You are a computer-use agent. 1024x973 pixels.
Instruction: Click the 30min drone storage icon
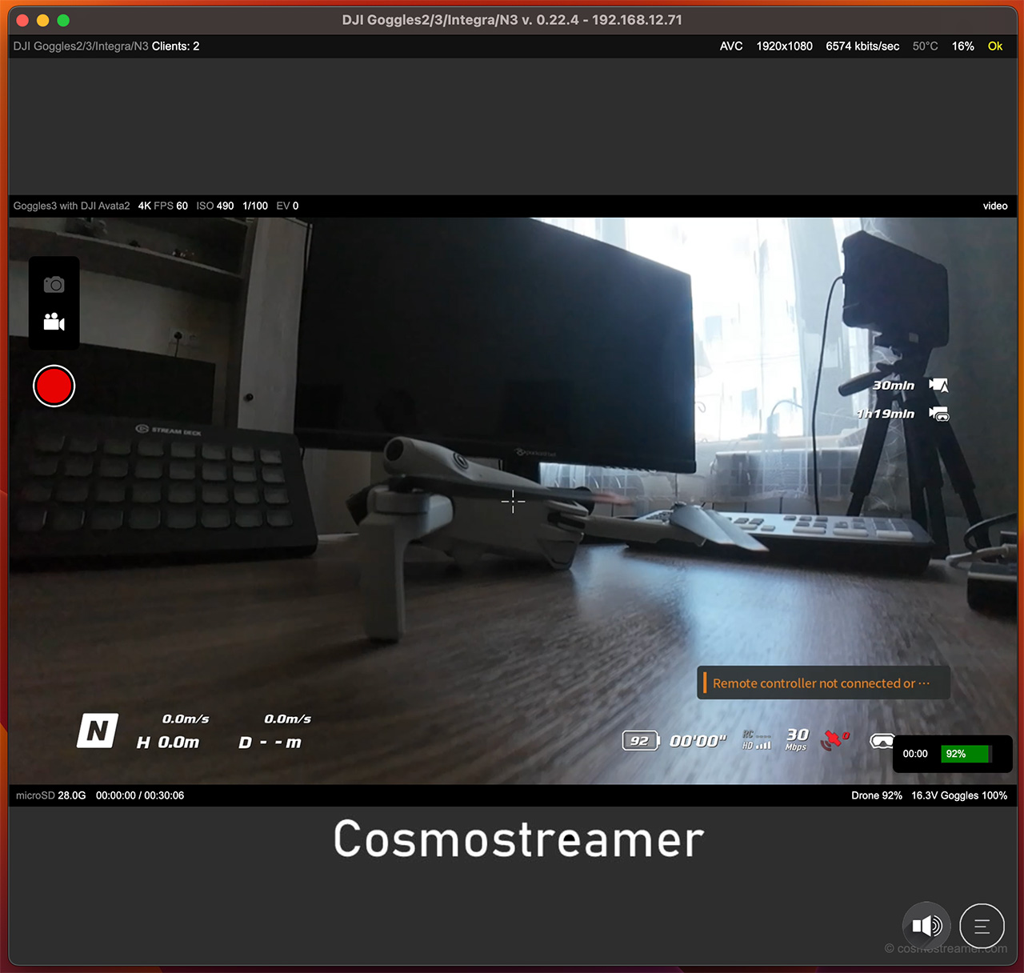pos(938,386)
